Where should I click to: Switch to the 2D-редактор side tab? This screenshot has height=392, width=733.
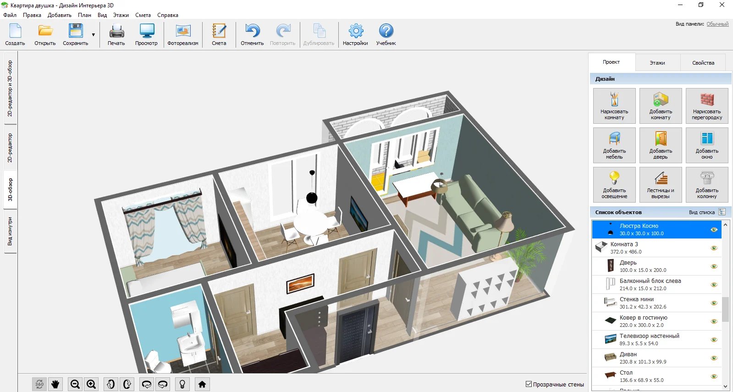click(10, 148)
